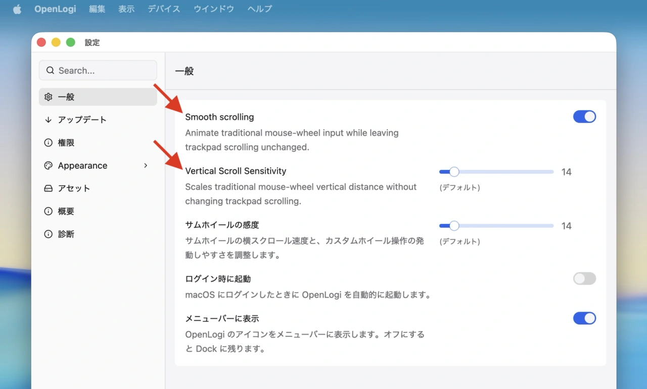Viewport: 647px width, 389px height.
Task: Open the 診断 section
Action: pos(98,234)
